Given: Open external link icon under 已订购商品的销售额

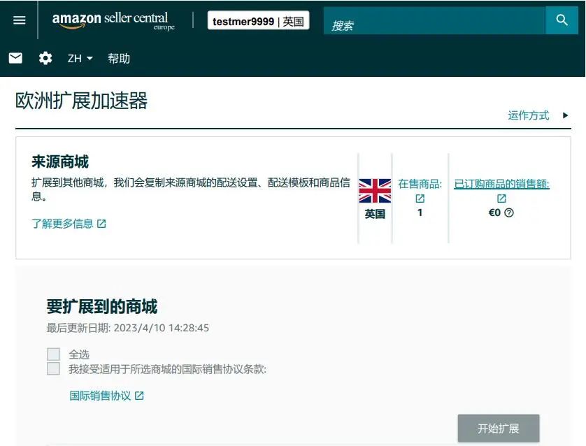Looking at the screenshot, I should pos(501,199).
